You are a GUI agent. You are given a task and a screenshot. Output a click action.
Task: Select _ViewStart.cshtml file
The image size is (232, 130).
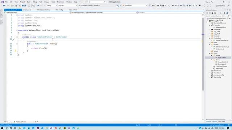coord(221,66)
